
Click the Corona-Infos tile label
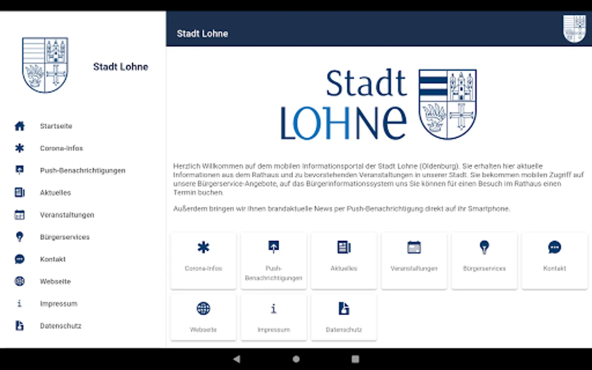click(x=203, y=268)
